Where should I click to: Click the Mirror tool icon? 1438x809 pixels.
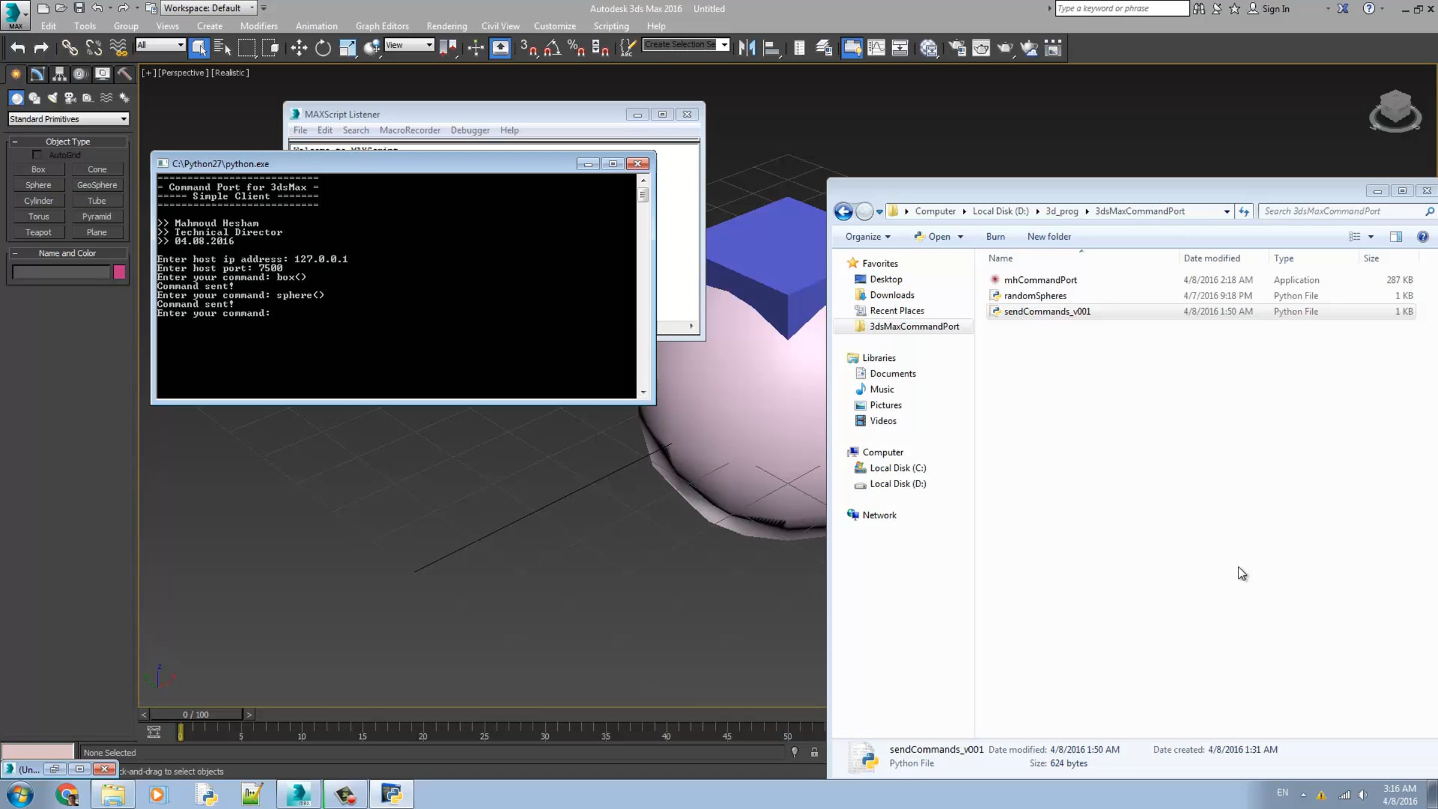pyautogui.click(x=747, y=48)
